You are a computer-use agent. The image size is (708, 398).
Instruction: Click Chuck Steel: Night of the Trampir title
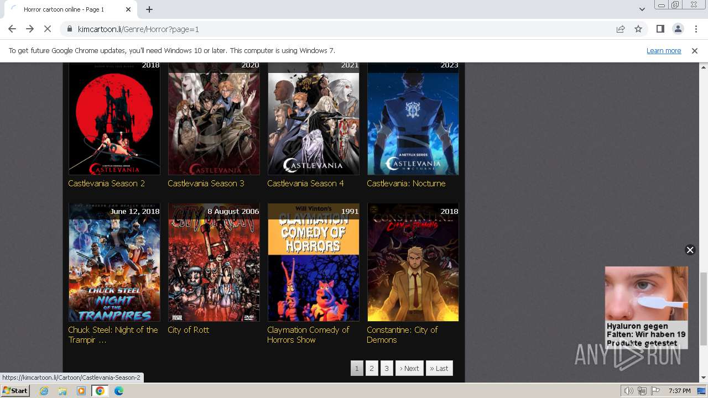[x=113, y=334]
